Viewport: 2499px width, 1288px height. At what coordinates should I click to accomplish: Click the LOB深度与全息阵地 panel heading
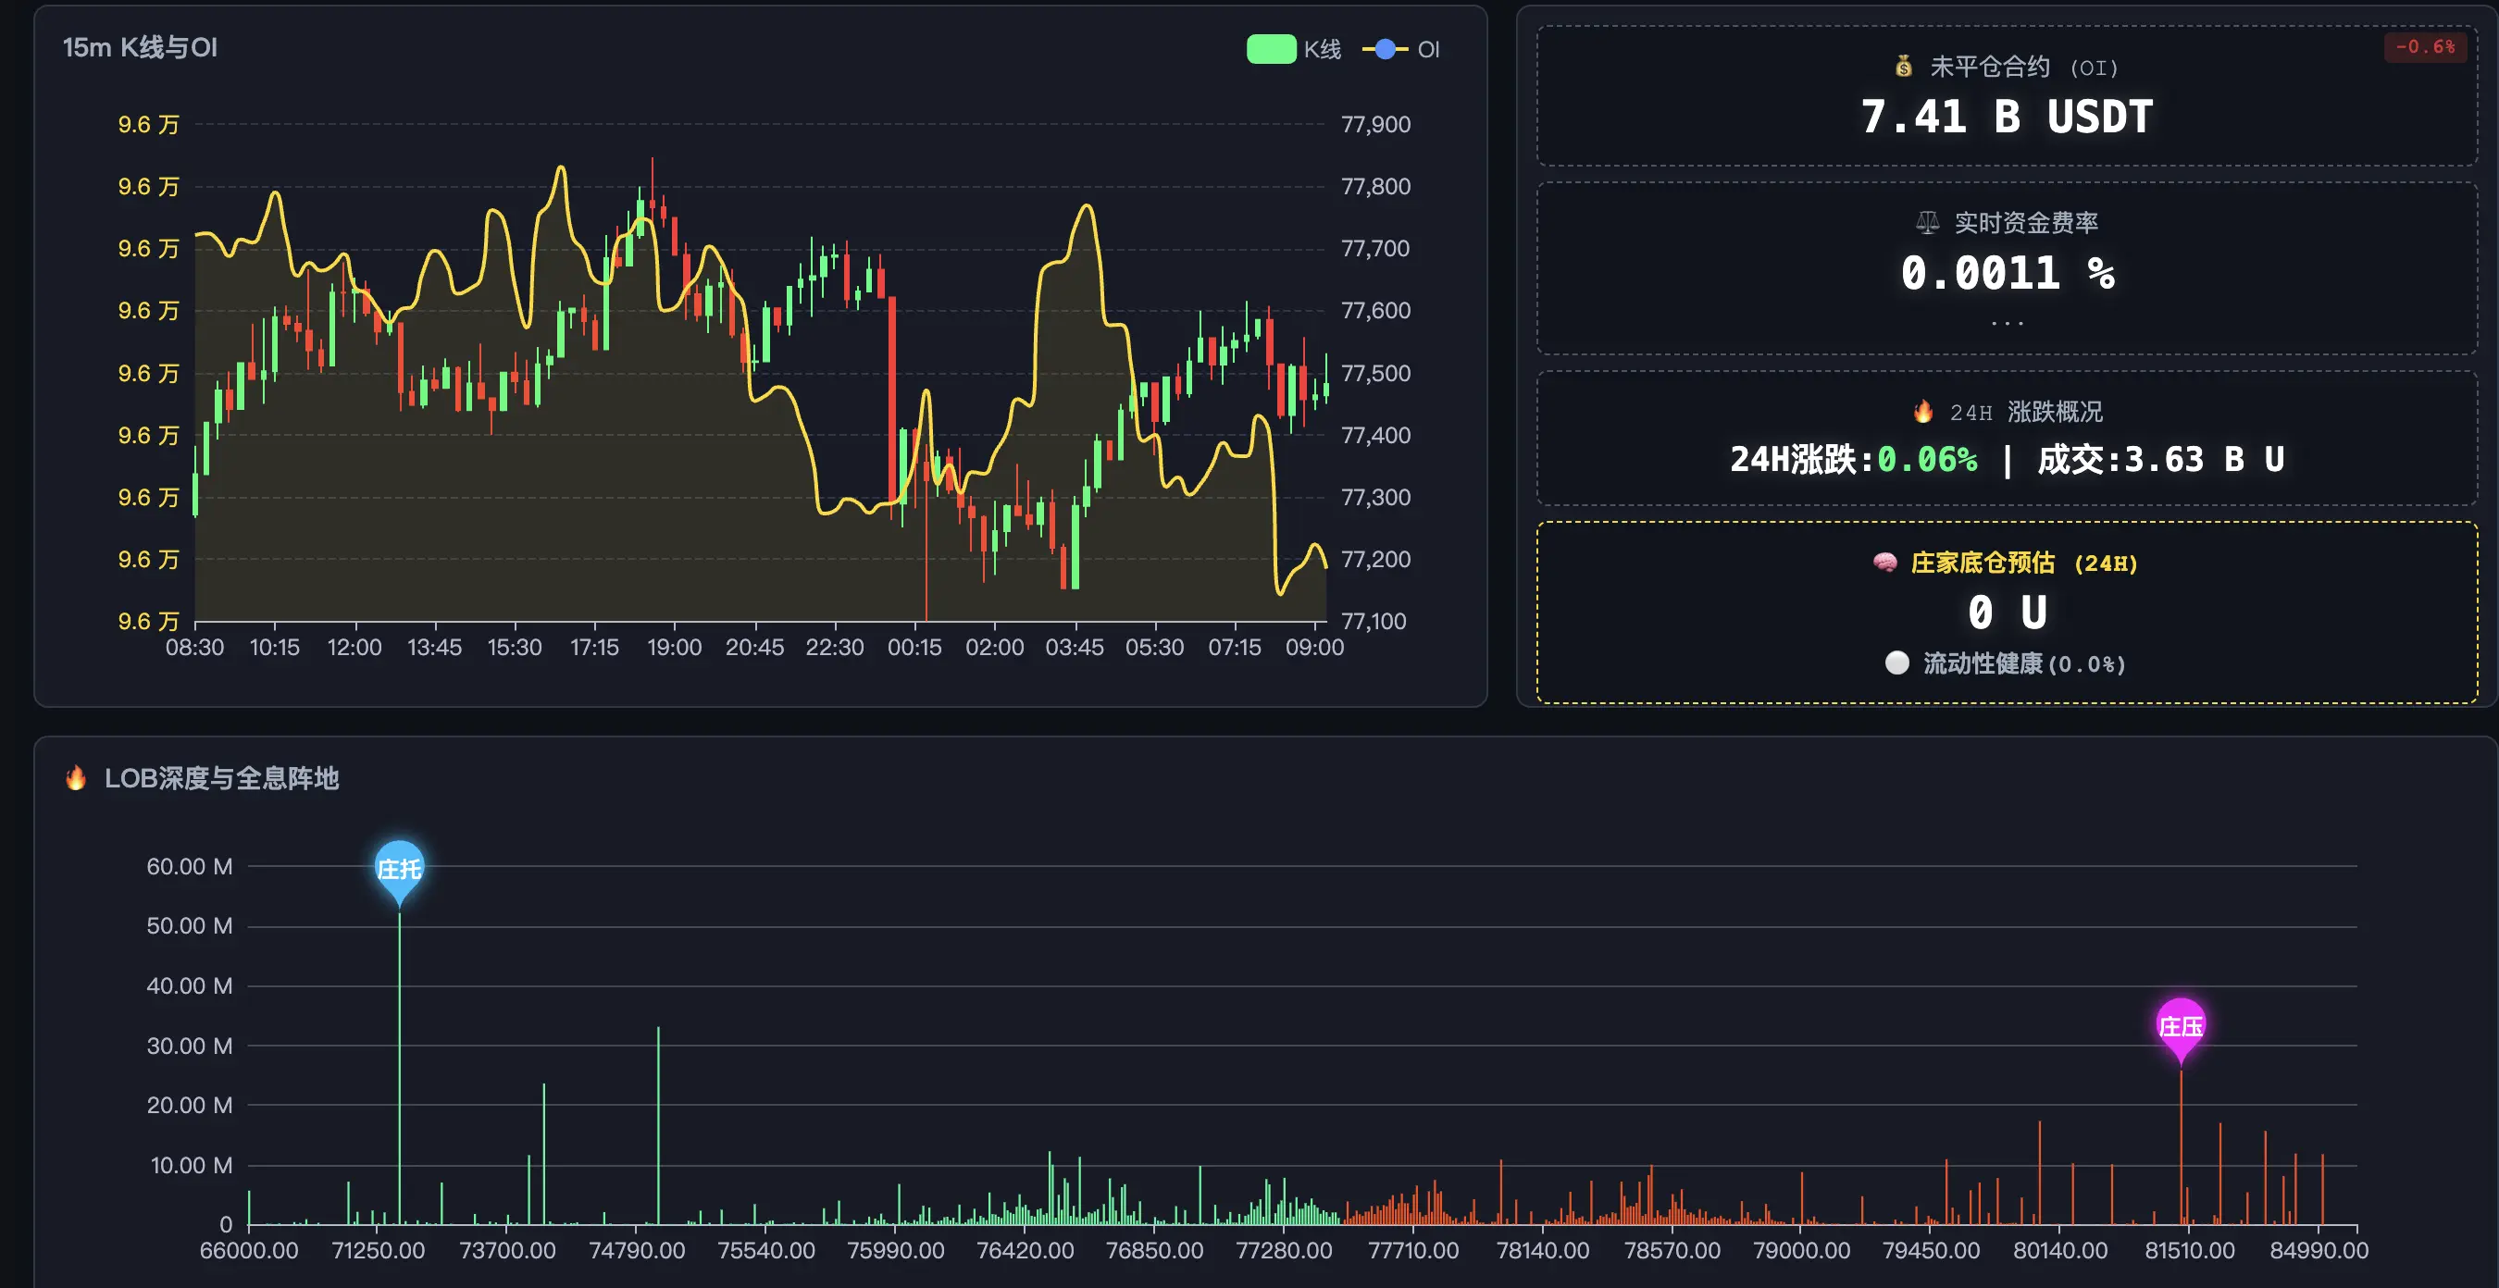[x=221, y=778]
